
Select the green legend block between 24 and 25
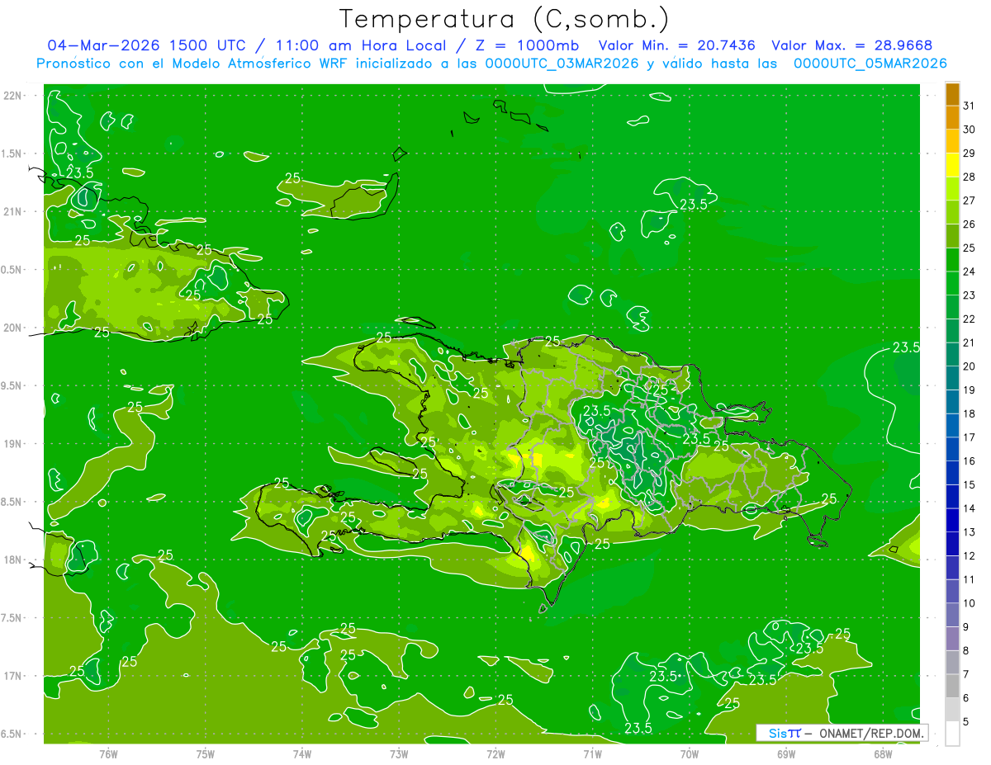952,259
